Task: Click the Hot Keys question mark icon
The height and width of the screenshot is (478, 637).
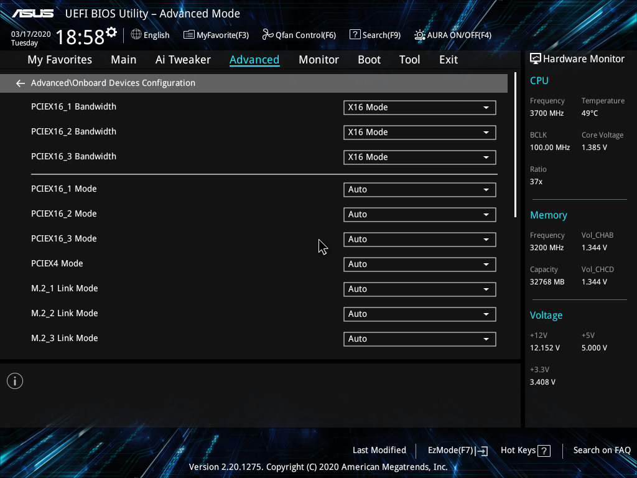Action: (x=544, y=451)
